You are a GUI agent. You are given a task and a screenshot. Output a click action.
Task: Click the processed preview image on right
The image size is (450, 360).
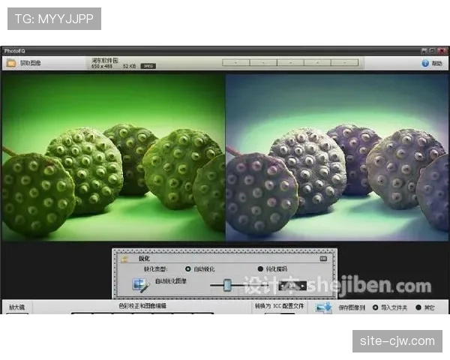click(336, 156)
